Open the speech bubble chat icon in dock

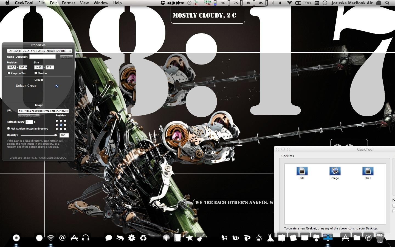(109, 238)
